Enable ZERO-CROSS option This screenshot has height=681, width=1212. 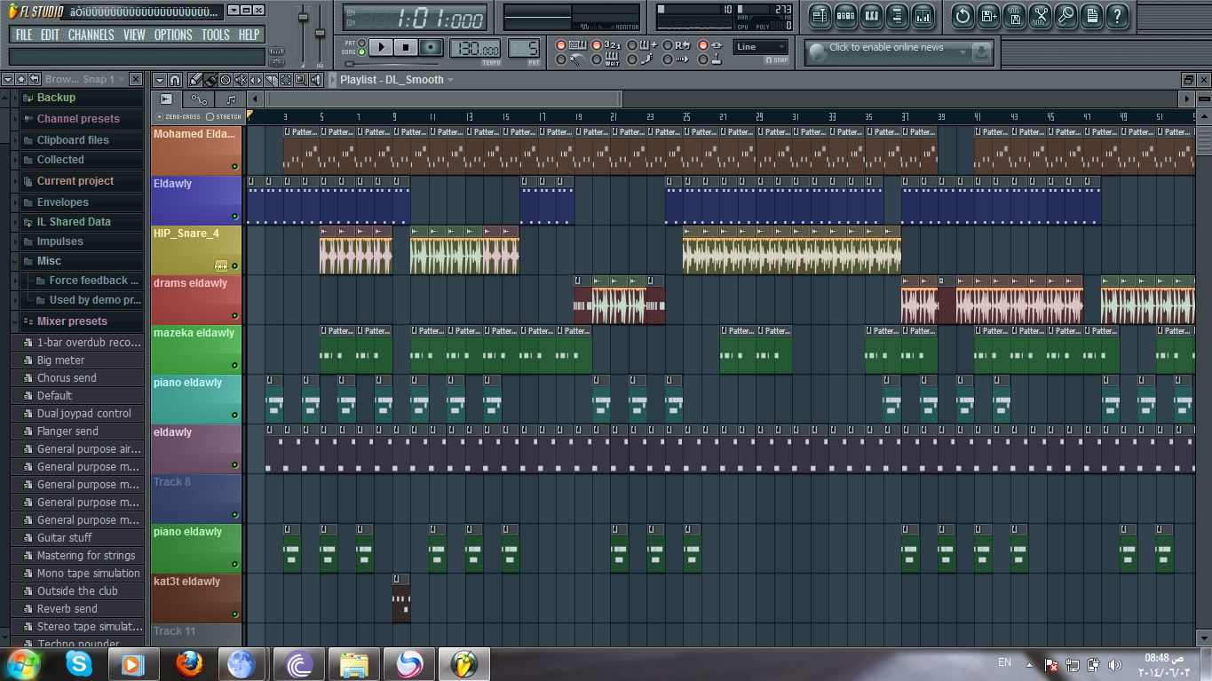(160, 116)
